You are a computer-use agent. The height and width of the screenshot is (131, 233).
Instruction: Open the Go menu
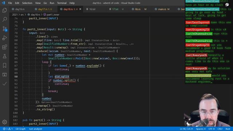[45, 3]
